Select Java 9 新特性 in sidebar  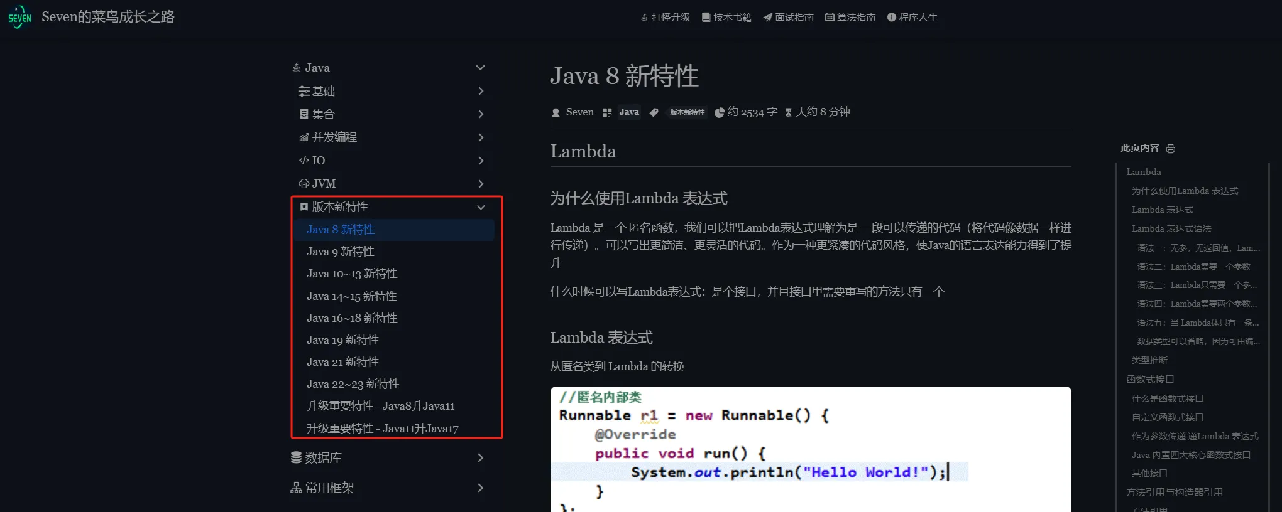[x=341, y=252]
